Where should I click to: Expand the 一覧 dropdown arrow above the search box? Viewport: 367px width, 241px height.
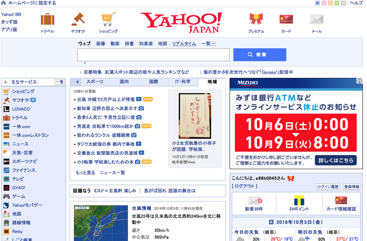pos(213,44)
